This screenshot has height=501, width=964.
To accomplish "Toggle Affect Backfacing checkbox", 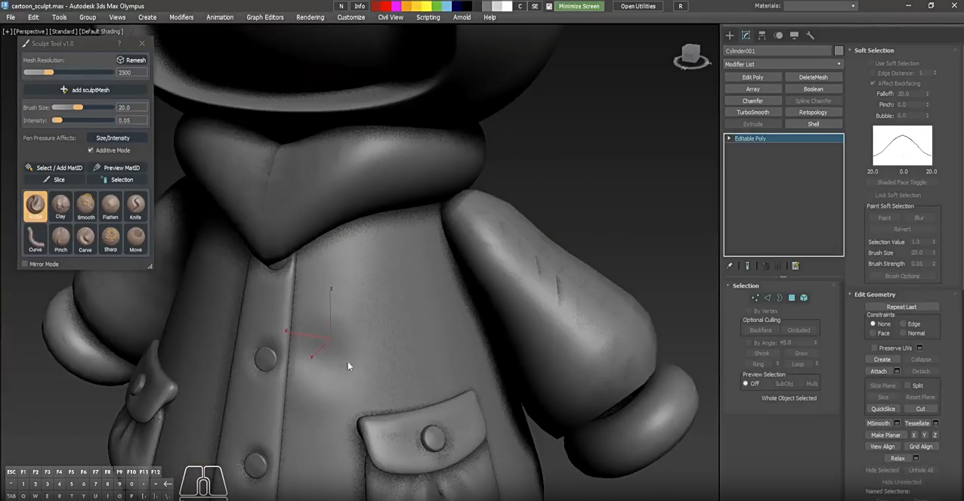I will (873, 83).
